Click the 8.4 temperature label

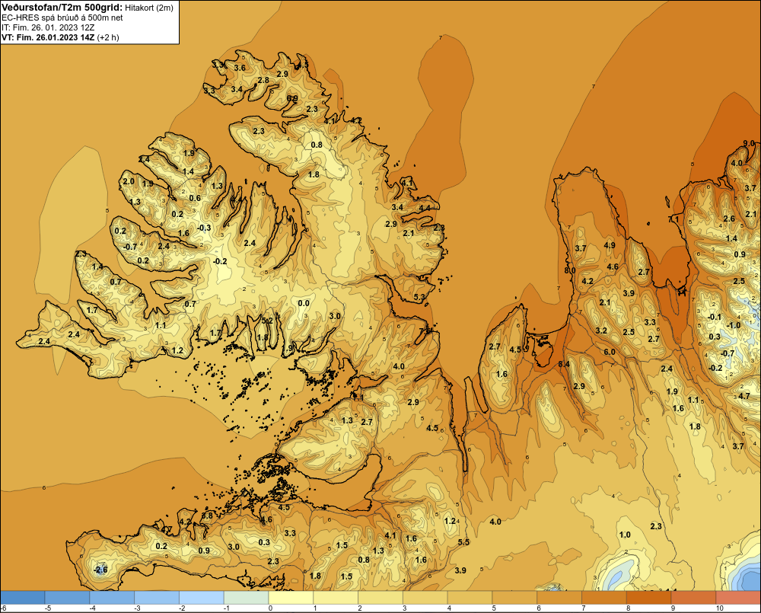click(x=564, y=364)
